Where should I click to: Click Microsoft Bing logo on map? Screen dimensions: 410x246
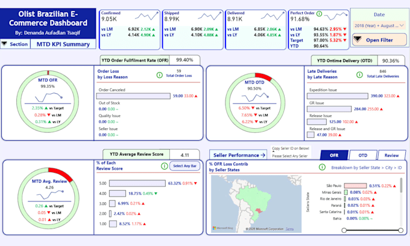coord(222,228)
